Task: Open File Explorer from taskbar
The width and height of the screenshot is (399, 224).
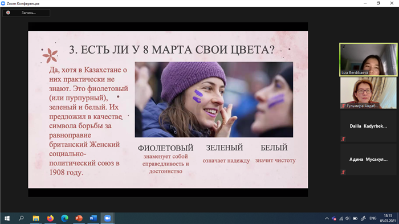Action: [36, 218]
